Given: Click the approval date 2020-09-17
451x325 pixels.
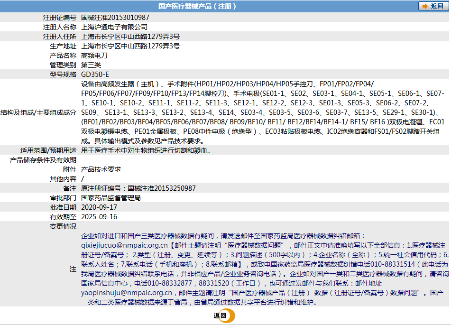Looking at the screenshot, I should (x=99, y=207).
